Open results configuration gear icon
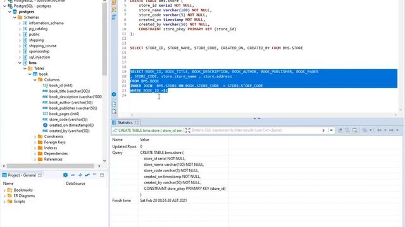This screenshot has height=227, width=405. [364, 131]
